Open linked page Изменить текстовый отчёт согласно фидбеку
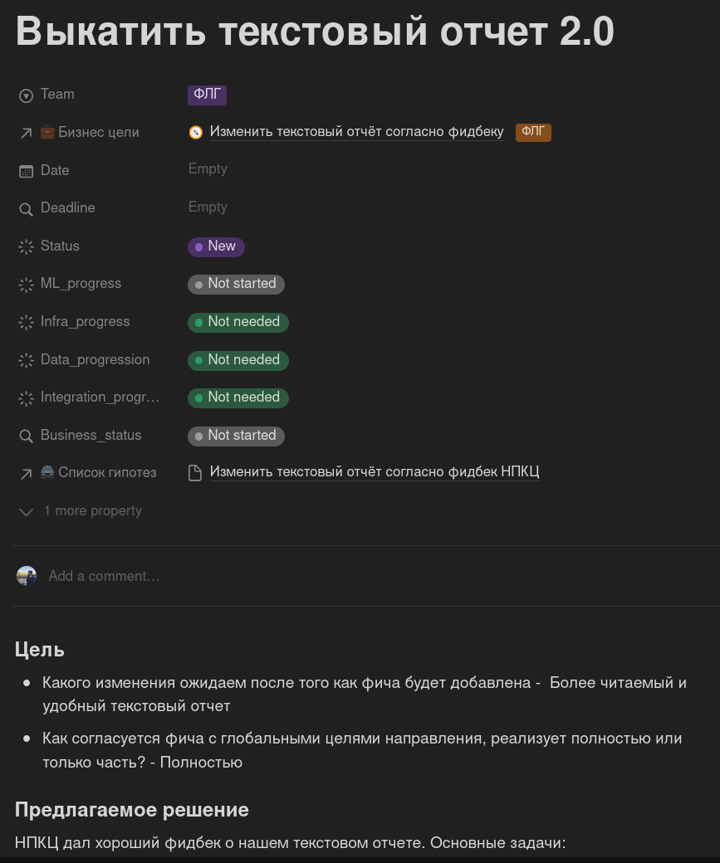The image size is (720, 863). pyautogui.click(x=356, y=132)
